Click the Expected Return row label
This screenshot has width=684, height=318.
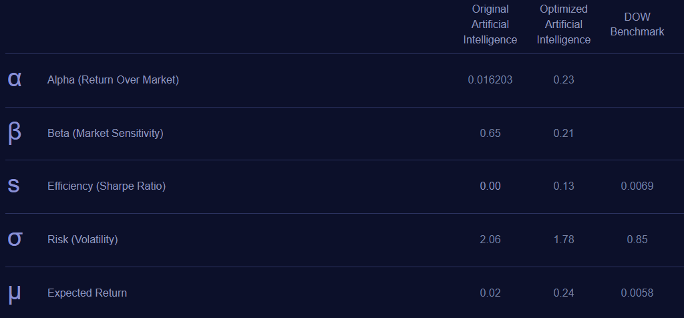[x=87, y=293]
